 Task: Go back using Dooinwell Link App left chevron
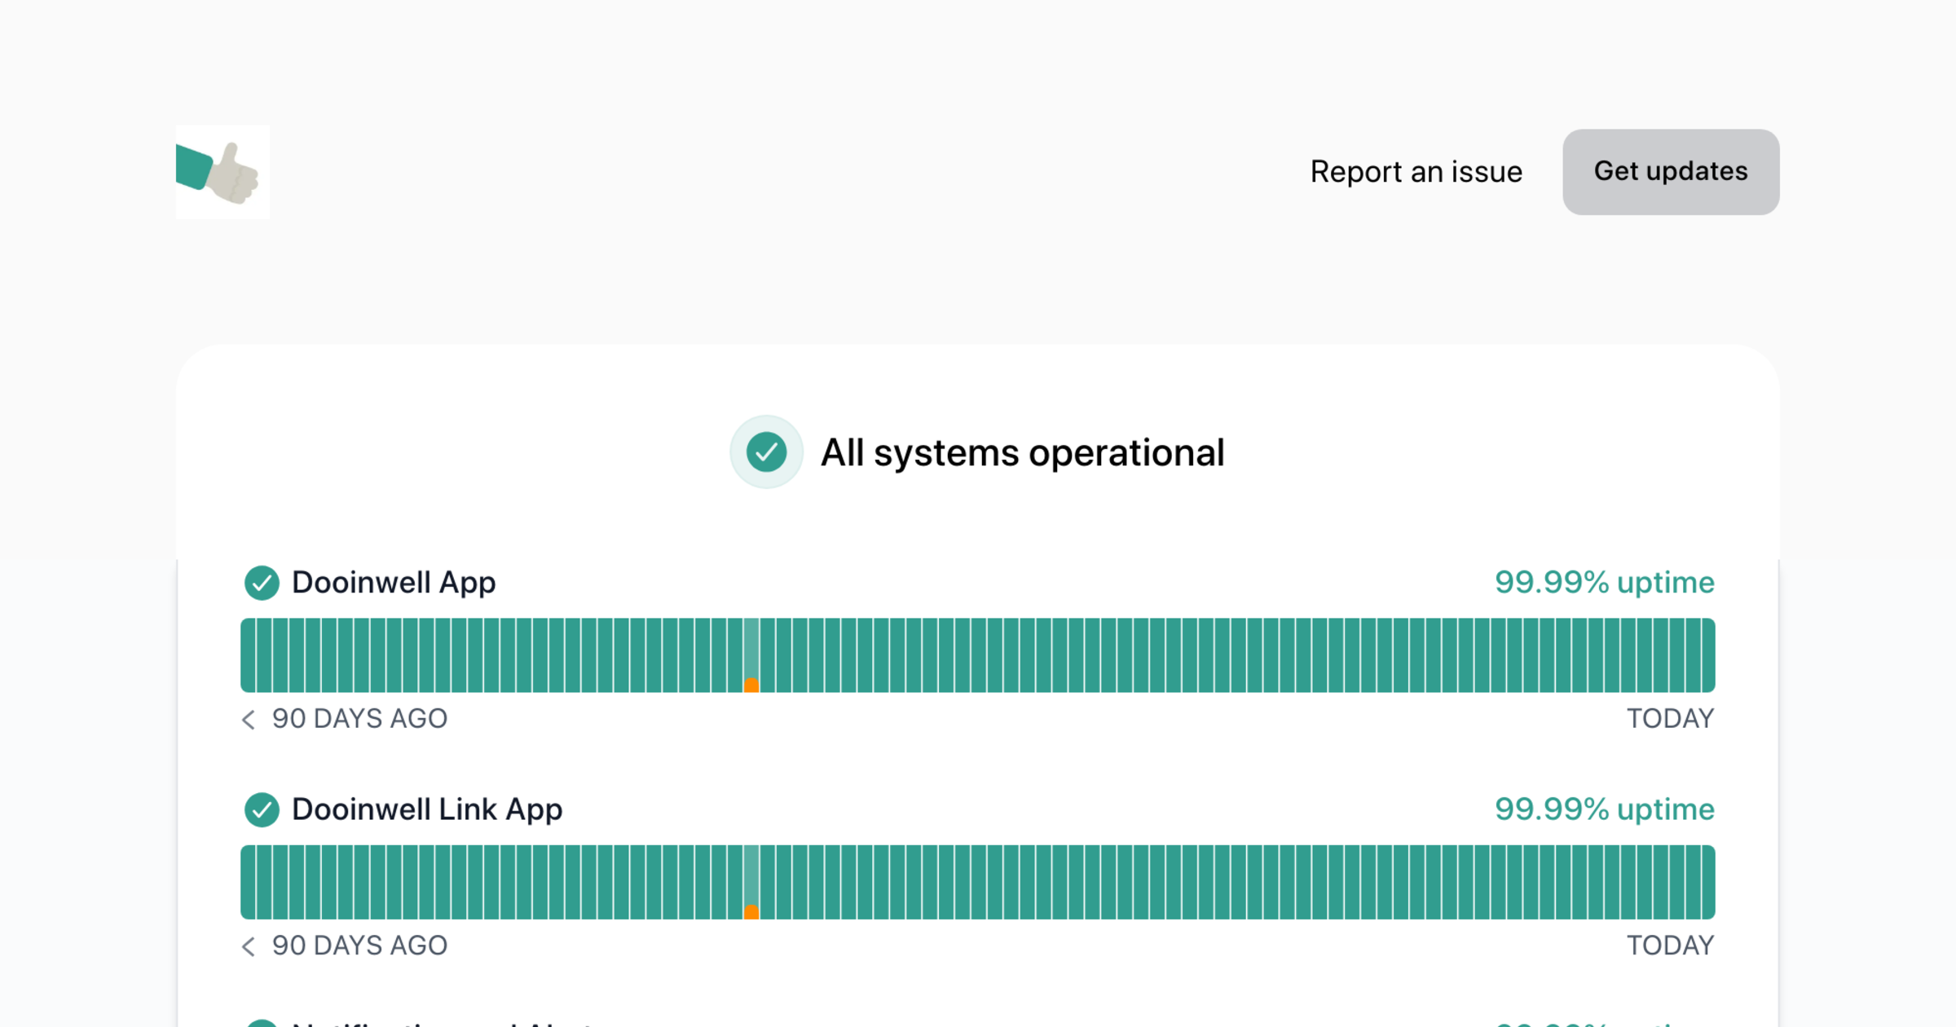click(249, 945)
